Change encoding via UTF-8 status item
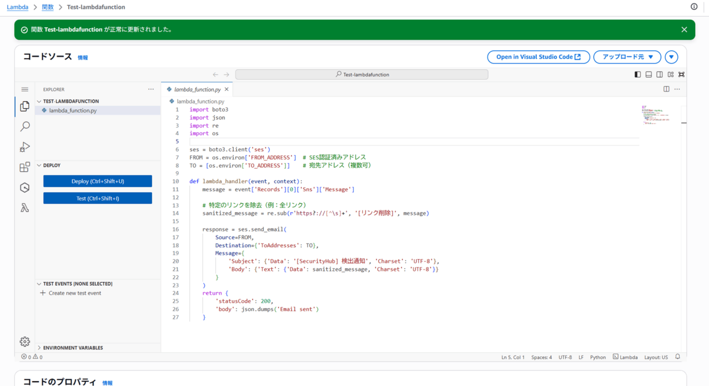Viewport: 709px width, 386px height. click(x=565, y=357)
